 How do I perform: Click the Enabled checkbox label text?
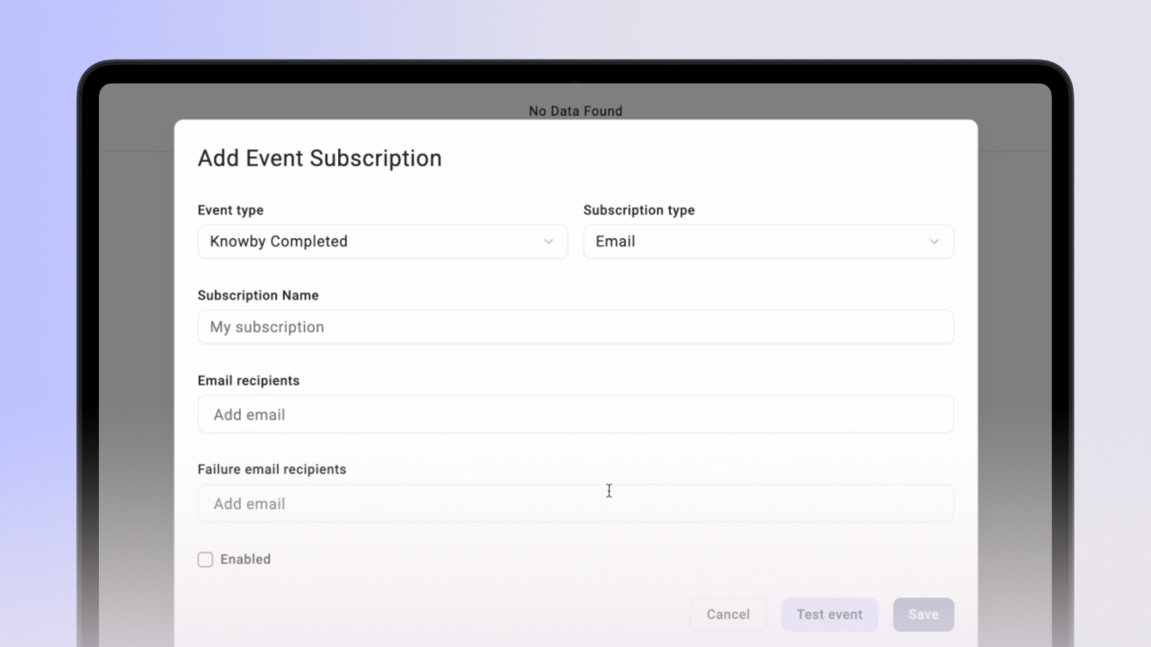(245, 559)
